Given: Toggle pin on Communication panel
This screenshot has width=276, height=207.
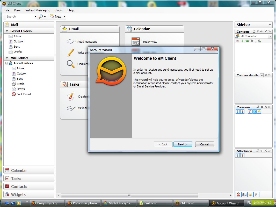Looking at the screenshot, I should (262, 107).
